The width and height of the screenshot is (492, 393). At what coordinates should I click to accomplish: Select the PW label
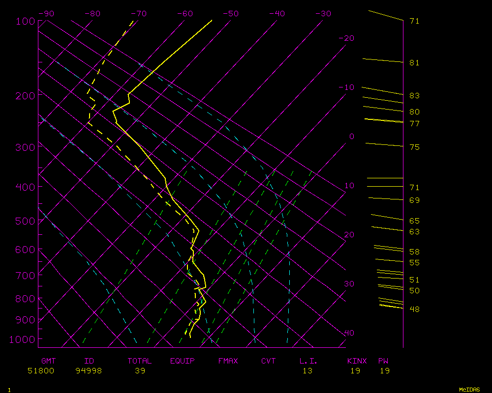click(x=383, y=361)
